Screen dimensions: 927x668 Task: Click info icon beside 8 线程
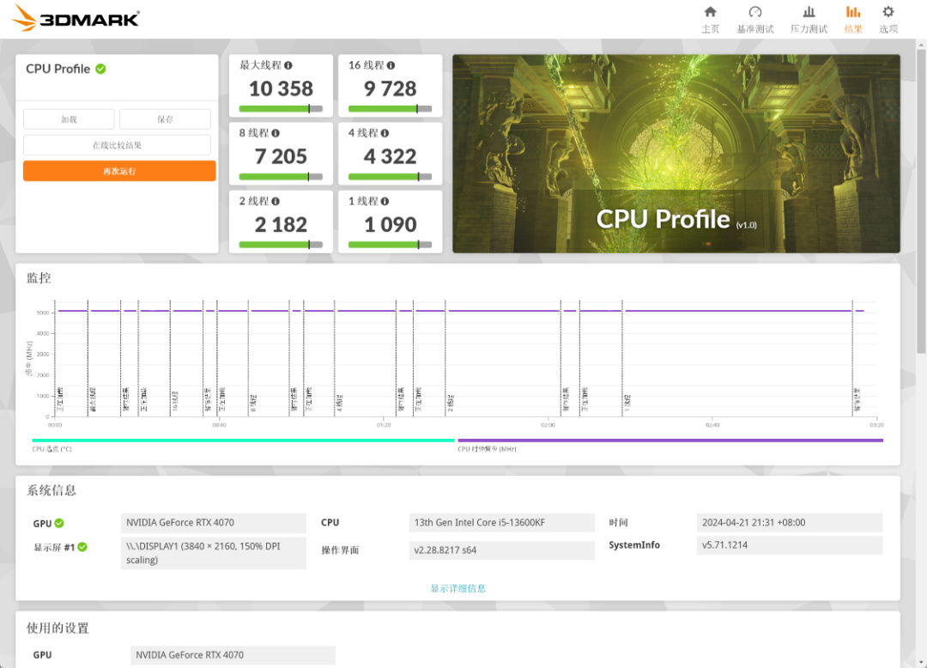tap(276, 133)
